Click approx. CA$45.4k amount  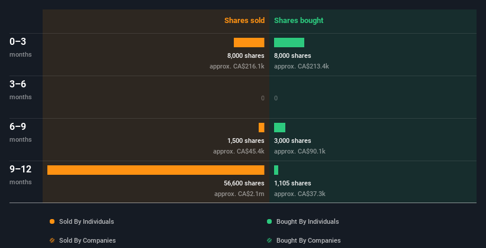pyautogui.click(x=239, y=152)
